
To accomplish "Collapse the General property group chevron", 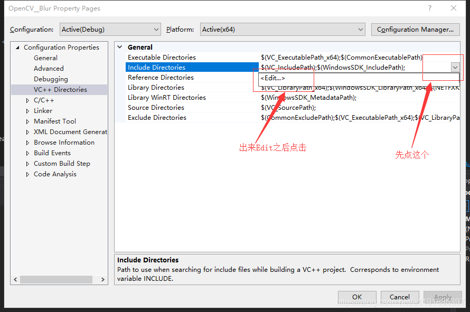I will pyautogui.click(x=120, y=47).
